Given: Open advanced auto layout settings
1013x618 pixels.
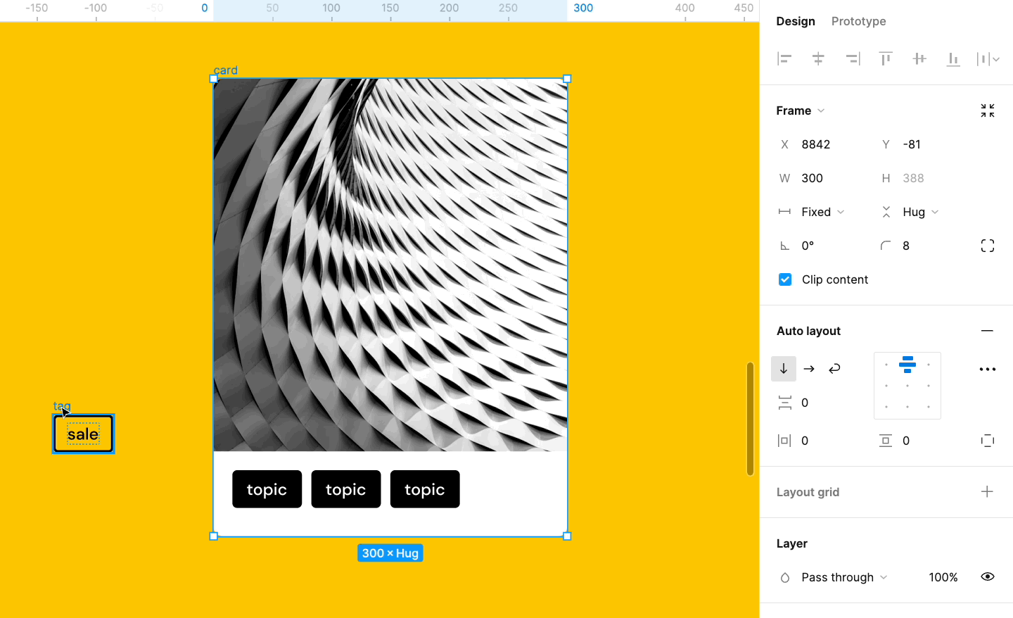Looking at the screenshot, I should coord(987,368).
